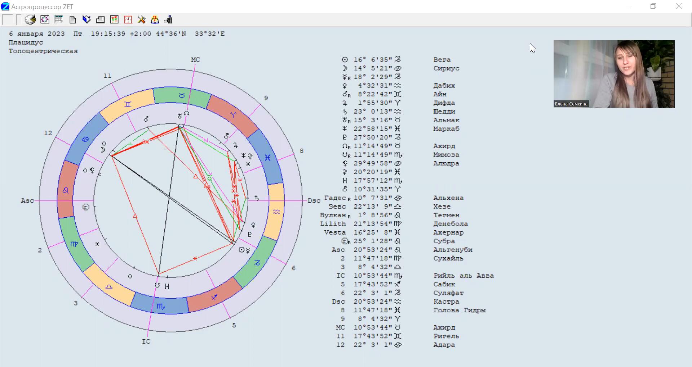Click the clock with pencil toolbar icon
Image resolution: width=692 pixels, height=367 pixels.
coord(30,19)
